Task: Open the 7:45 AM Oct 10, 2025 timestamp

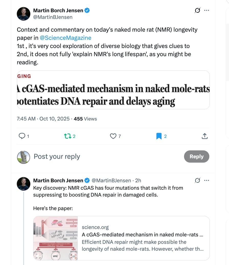Action: (43, 119)
